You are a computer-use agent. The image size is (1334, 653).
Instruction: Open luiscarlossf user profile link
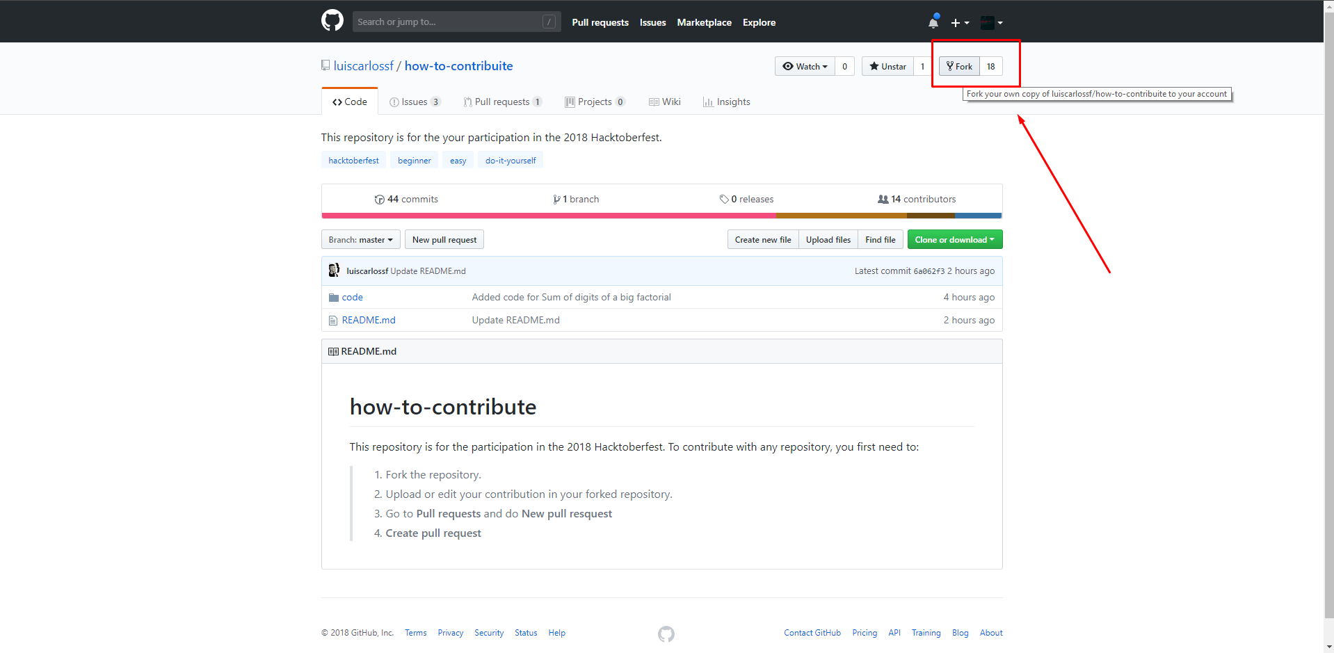point(364,66)
